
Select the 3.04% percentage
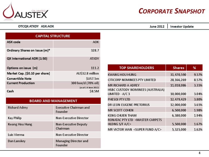click(198, 94)
